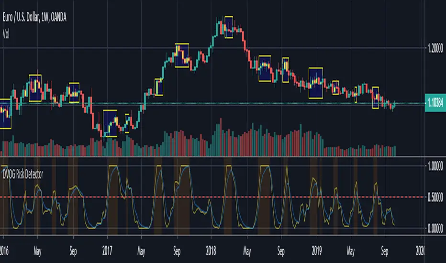
Task: Click the 1.00000 indicator scale label
Action: [435, 166]
